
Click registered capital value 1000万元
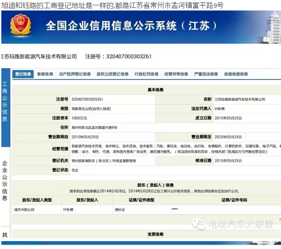point(79,118)
